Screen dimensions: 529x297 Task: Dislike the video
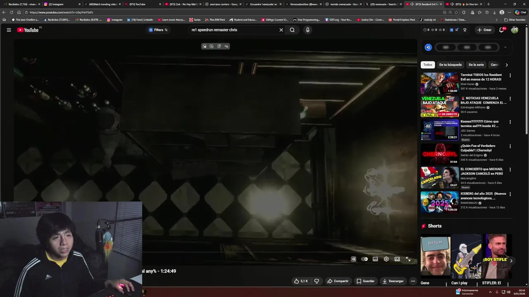317,281
